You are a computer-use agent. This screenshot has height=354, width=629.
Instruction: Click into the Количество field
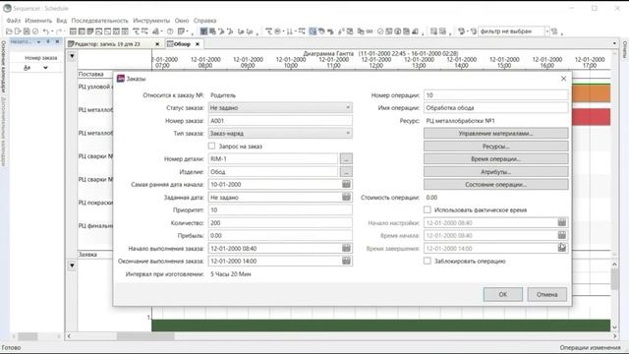click(280, 223)
